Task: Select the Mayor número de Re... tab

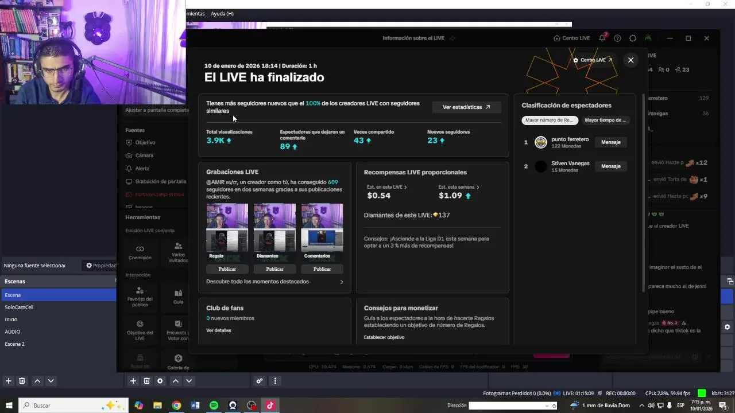Action: point(549,120)
